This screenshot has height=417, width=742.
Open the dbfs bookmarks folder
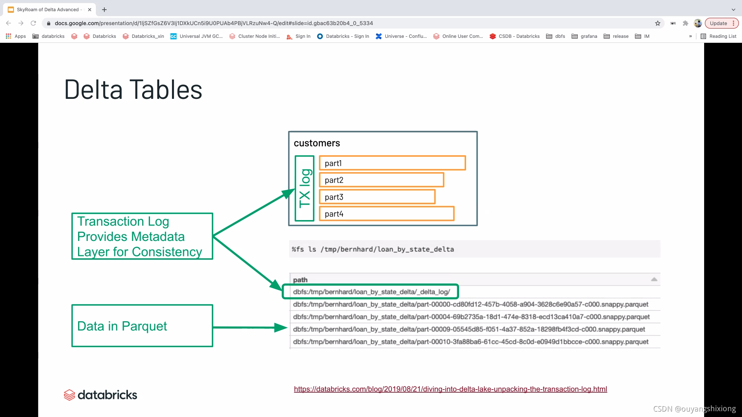tap(555, 36)
